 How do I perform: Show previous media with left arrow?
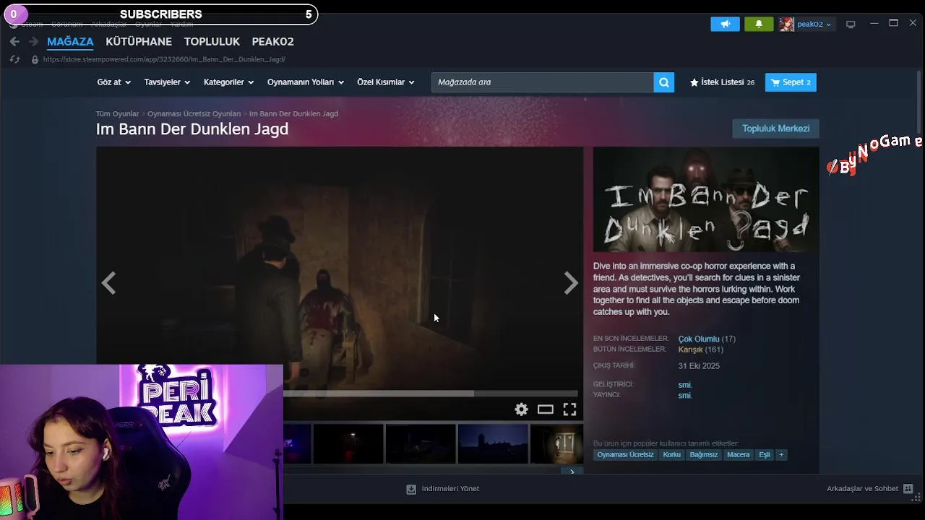click(108, 283)
